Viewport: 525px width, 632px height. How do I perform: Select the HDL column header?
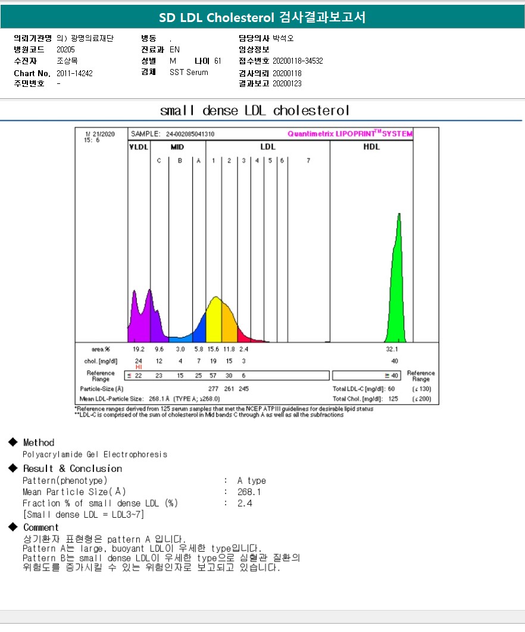tap(371, 147)
